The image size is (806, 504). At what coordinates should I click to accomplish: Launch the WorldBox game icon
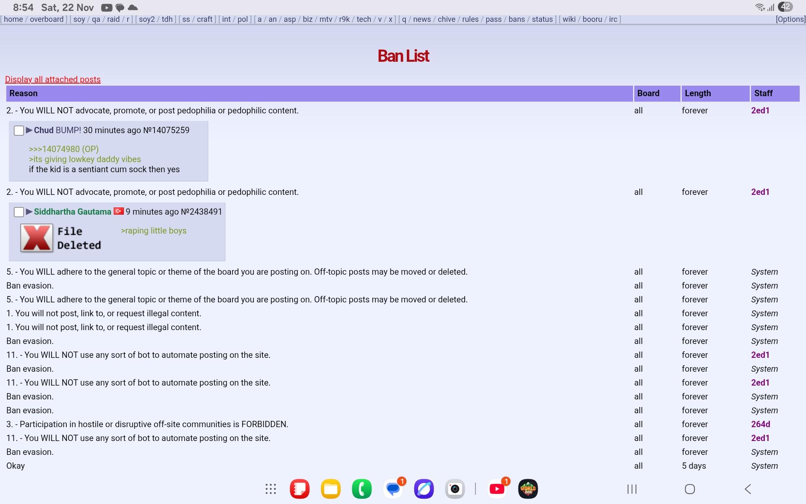(x=528, y=489)
